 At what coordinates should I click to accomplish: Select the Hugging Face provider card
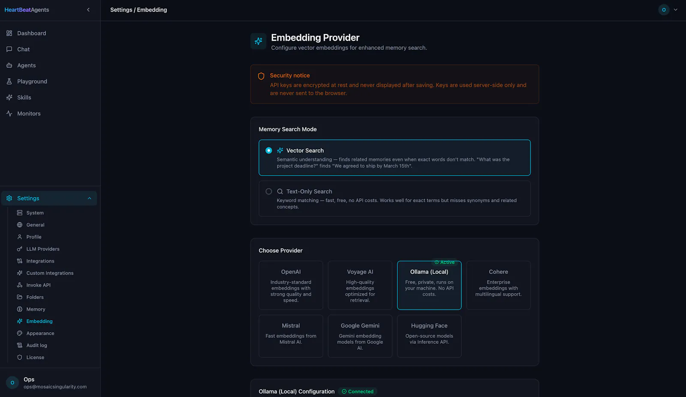pos(429,336)
